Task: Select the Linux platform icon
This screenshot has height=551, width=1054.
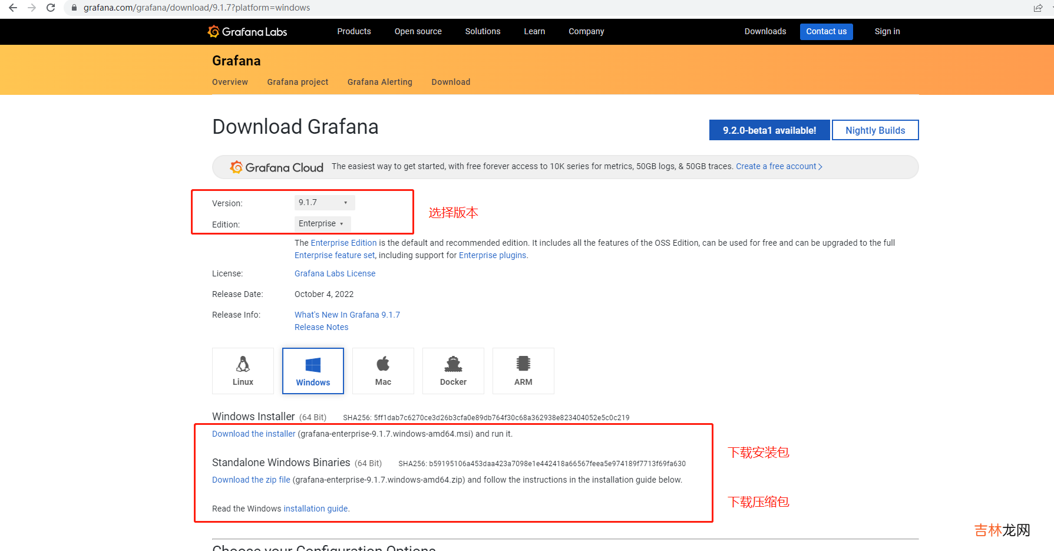Action: tap(243, 371)
